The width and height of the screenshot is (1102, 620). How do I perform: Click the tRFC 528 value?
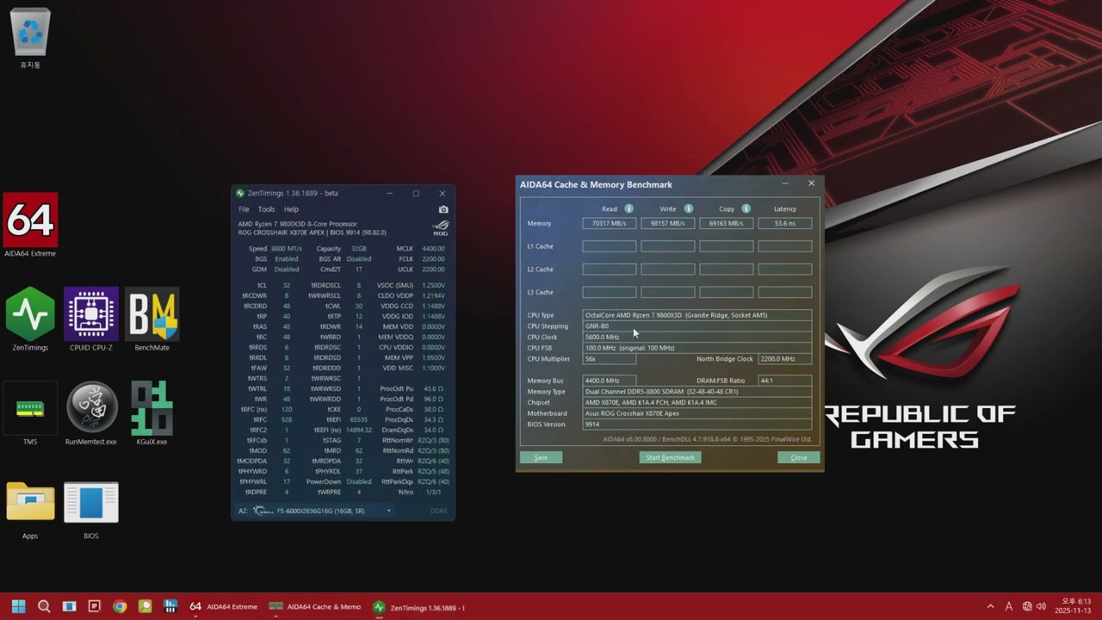tap(286, 419)
